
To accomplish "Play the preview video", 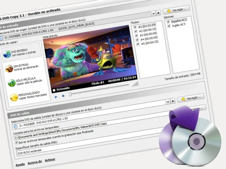I will [x=56, y=97].
